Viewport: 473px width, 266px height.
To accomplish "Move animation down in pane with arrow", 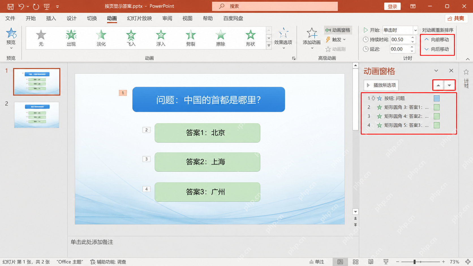I will pyautogui.click(x=449, y=85).
